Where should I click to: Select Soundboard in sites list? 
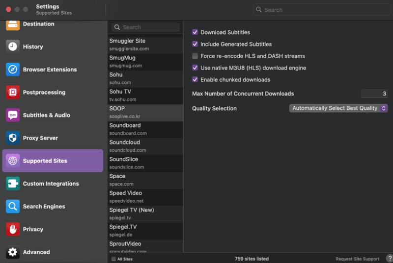tap(145, 129)
